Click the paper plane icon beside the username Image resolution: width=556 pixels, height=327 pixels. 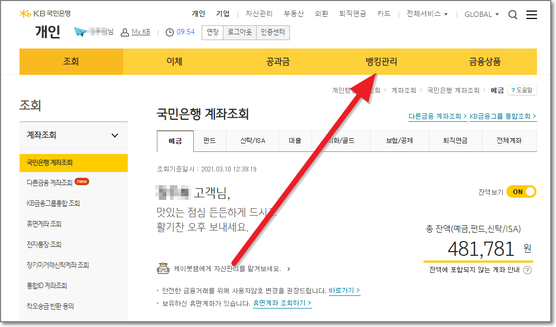tap(80, 32)
